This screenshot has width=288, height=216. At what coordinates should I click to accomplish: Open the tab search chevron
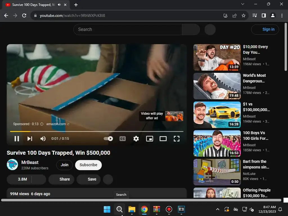pyautogui.click(x=243, y=4)
